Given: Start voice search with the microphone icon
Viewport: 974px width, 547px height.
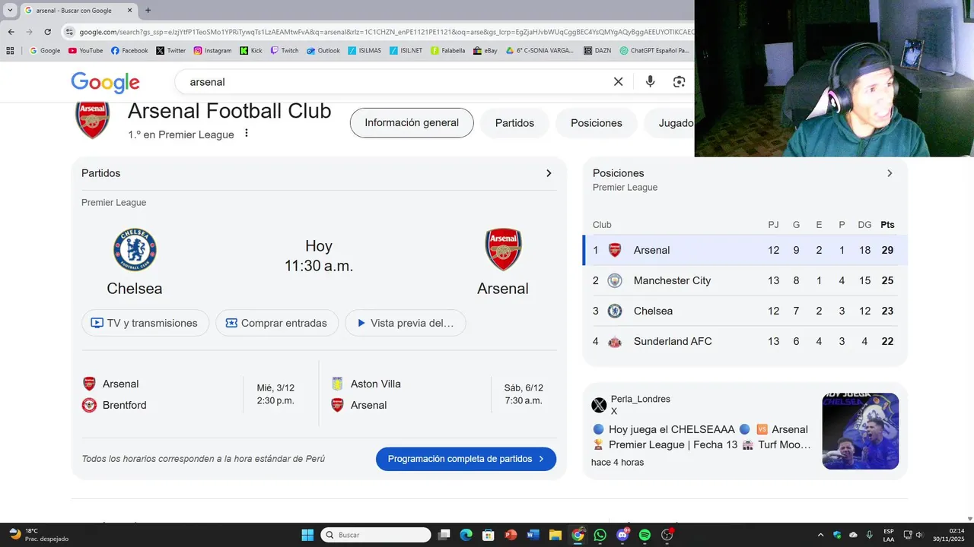Looking at the screenshot, I should click(650, 82).
